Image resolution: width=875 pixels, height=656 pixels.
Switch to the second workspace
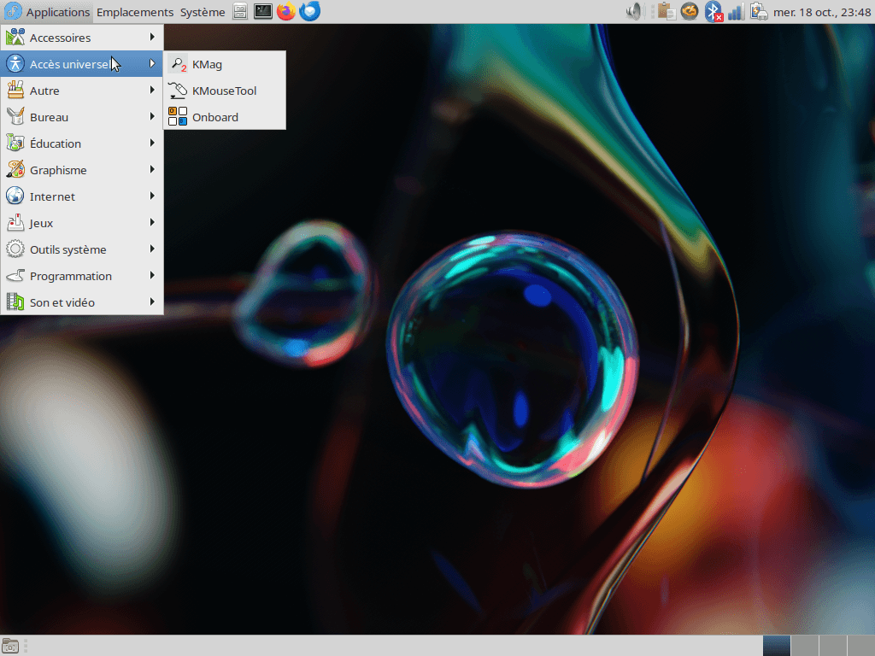[805, 646]
